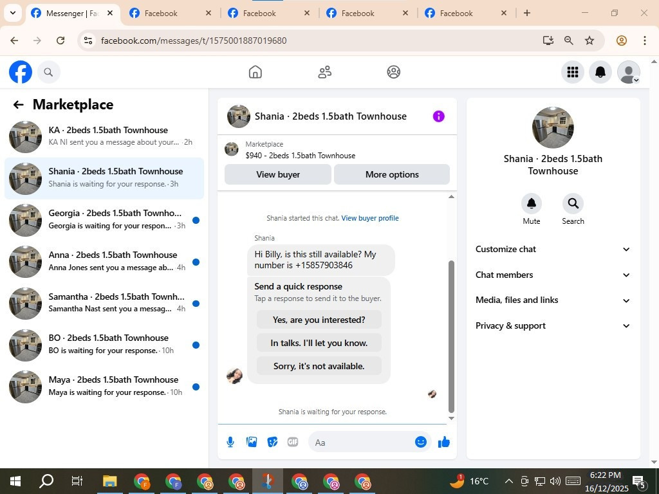
Task: Click the View buyer button
Action: [278, 174]
